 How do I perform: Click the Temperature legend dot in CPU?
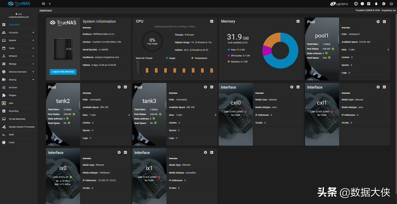click(192, 58)
